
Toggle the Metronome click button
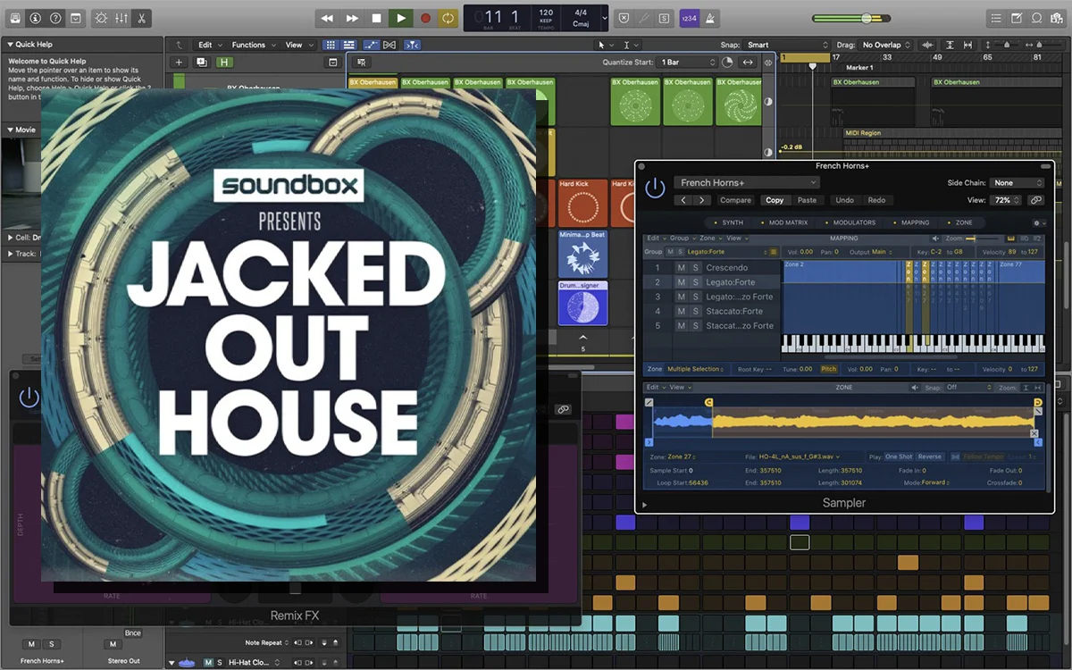pos(709,18)
